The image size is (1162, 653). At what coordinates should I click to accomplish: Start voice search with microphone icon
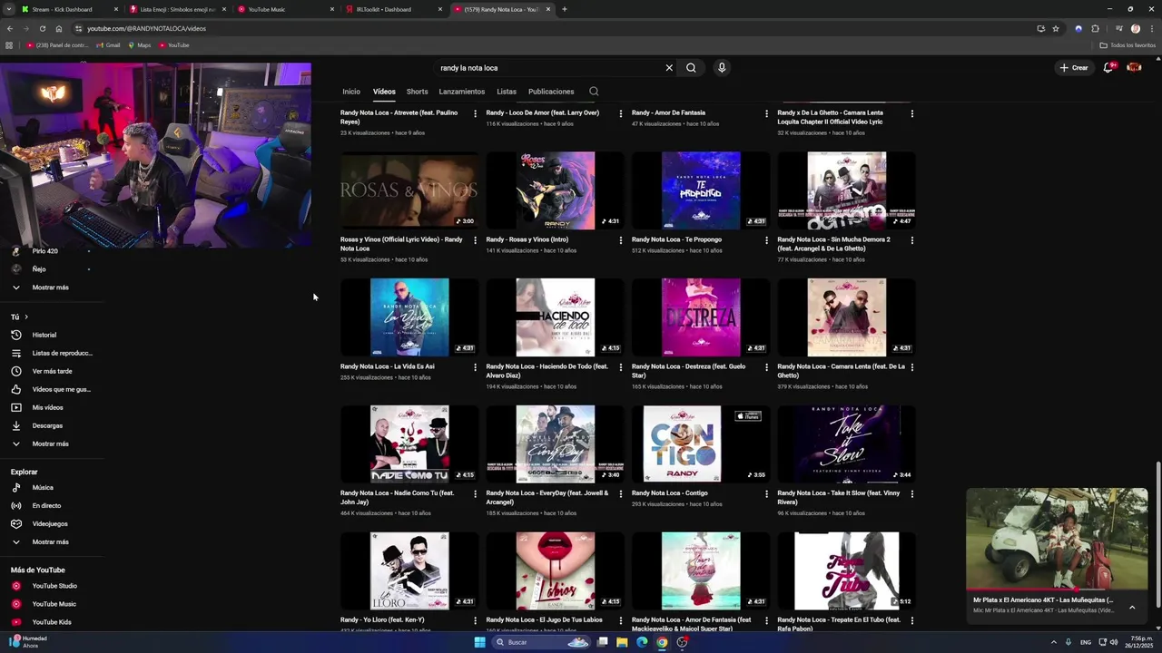click(722, 68)
